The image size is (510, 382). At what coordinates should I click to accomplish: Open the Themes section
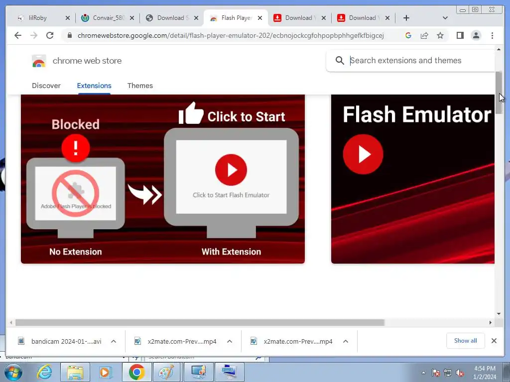click(x=140, y=86)
